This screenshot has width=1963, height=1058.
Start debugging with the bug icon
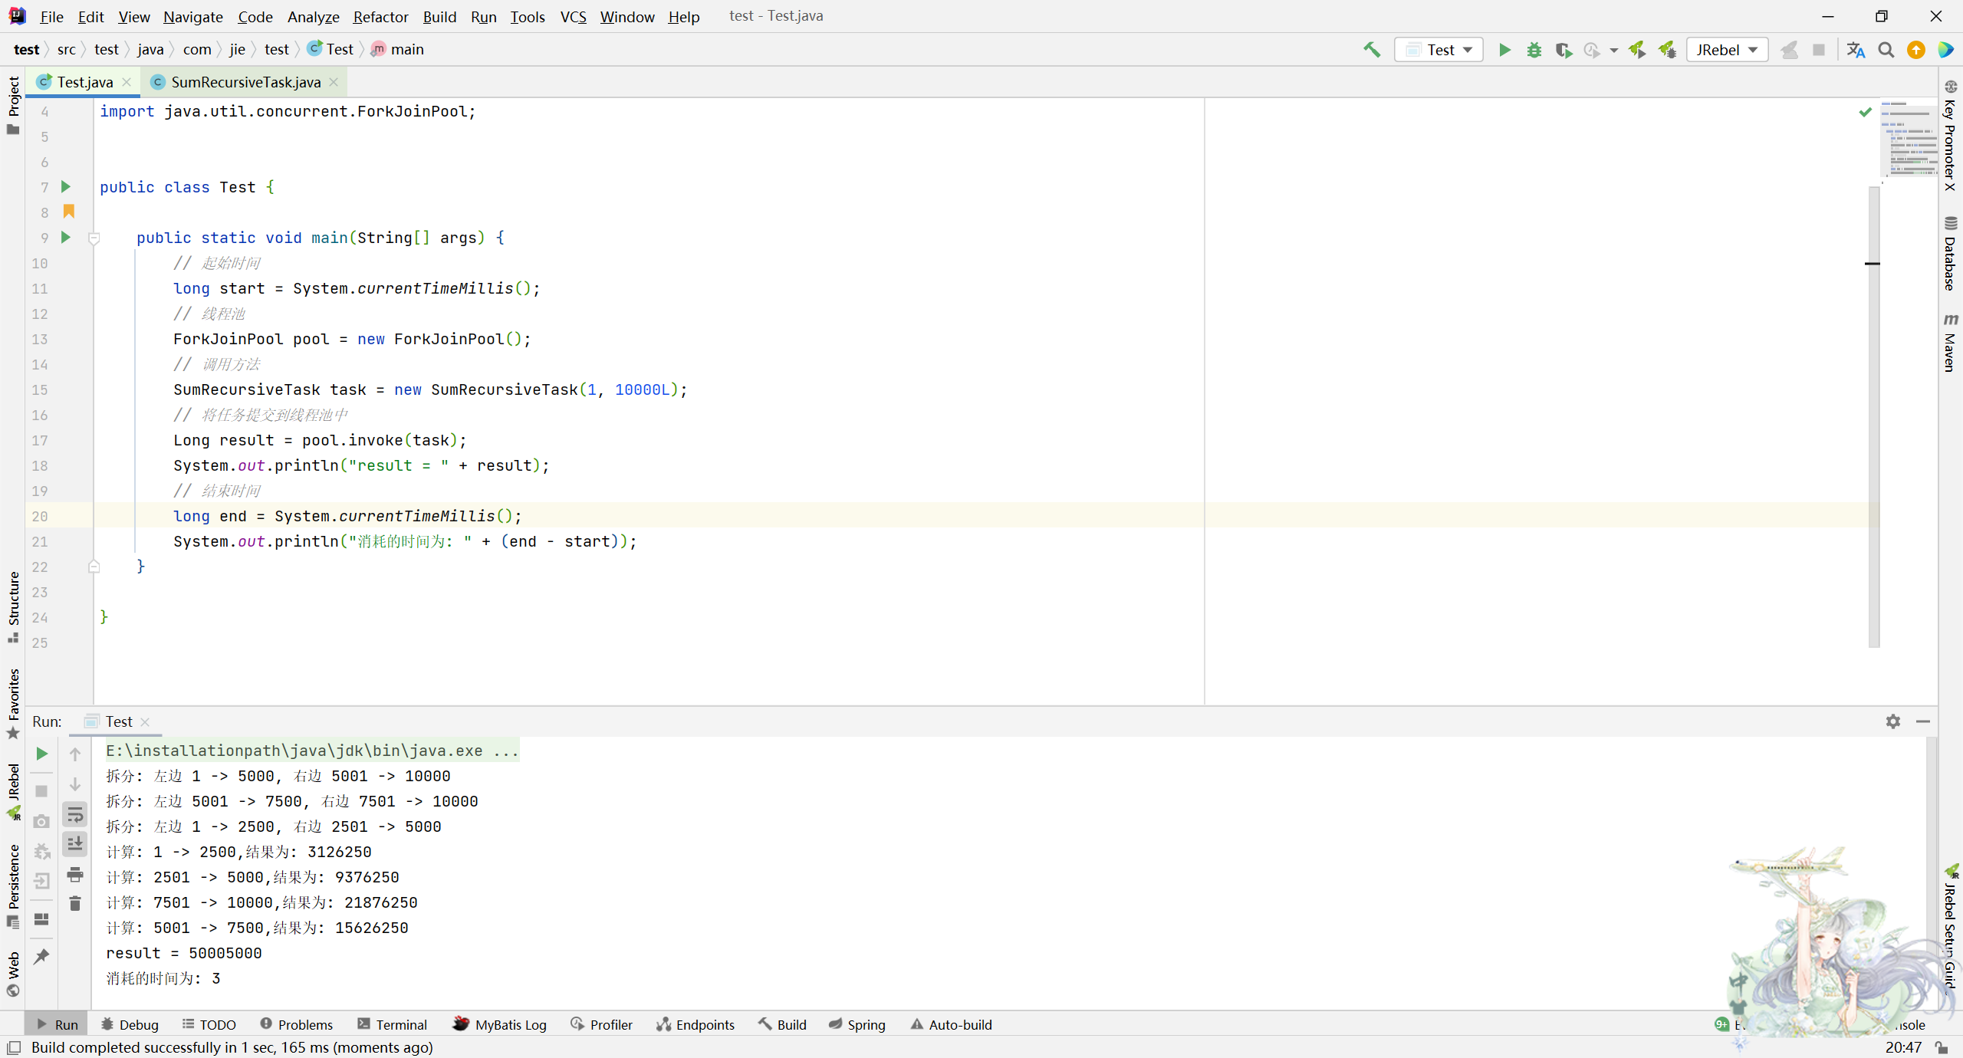[x=1534, y=50]
